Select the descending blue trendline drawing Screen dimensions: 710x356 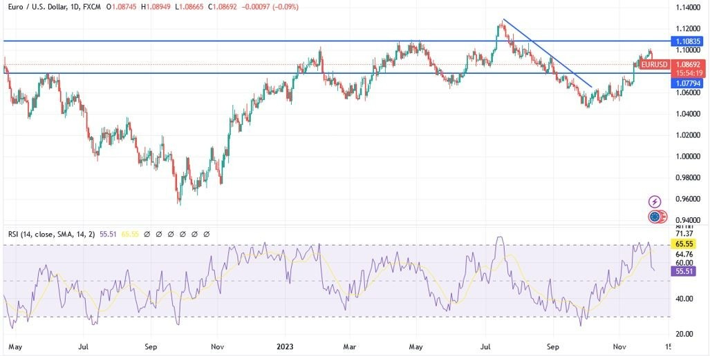coord(548,53)
